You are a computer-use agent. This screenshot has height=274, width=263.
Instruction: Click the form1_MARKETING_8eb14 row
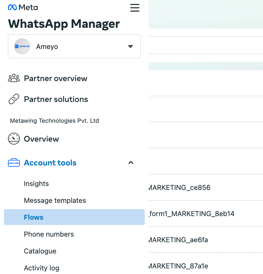[206, 213]
